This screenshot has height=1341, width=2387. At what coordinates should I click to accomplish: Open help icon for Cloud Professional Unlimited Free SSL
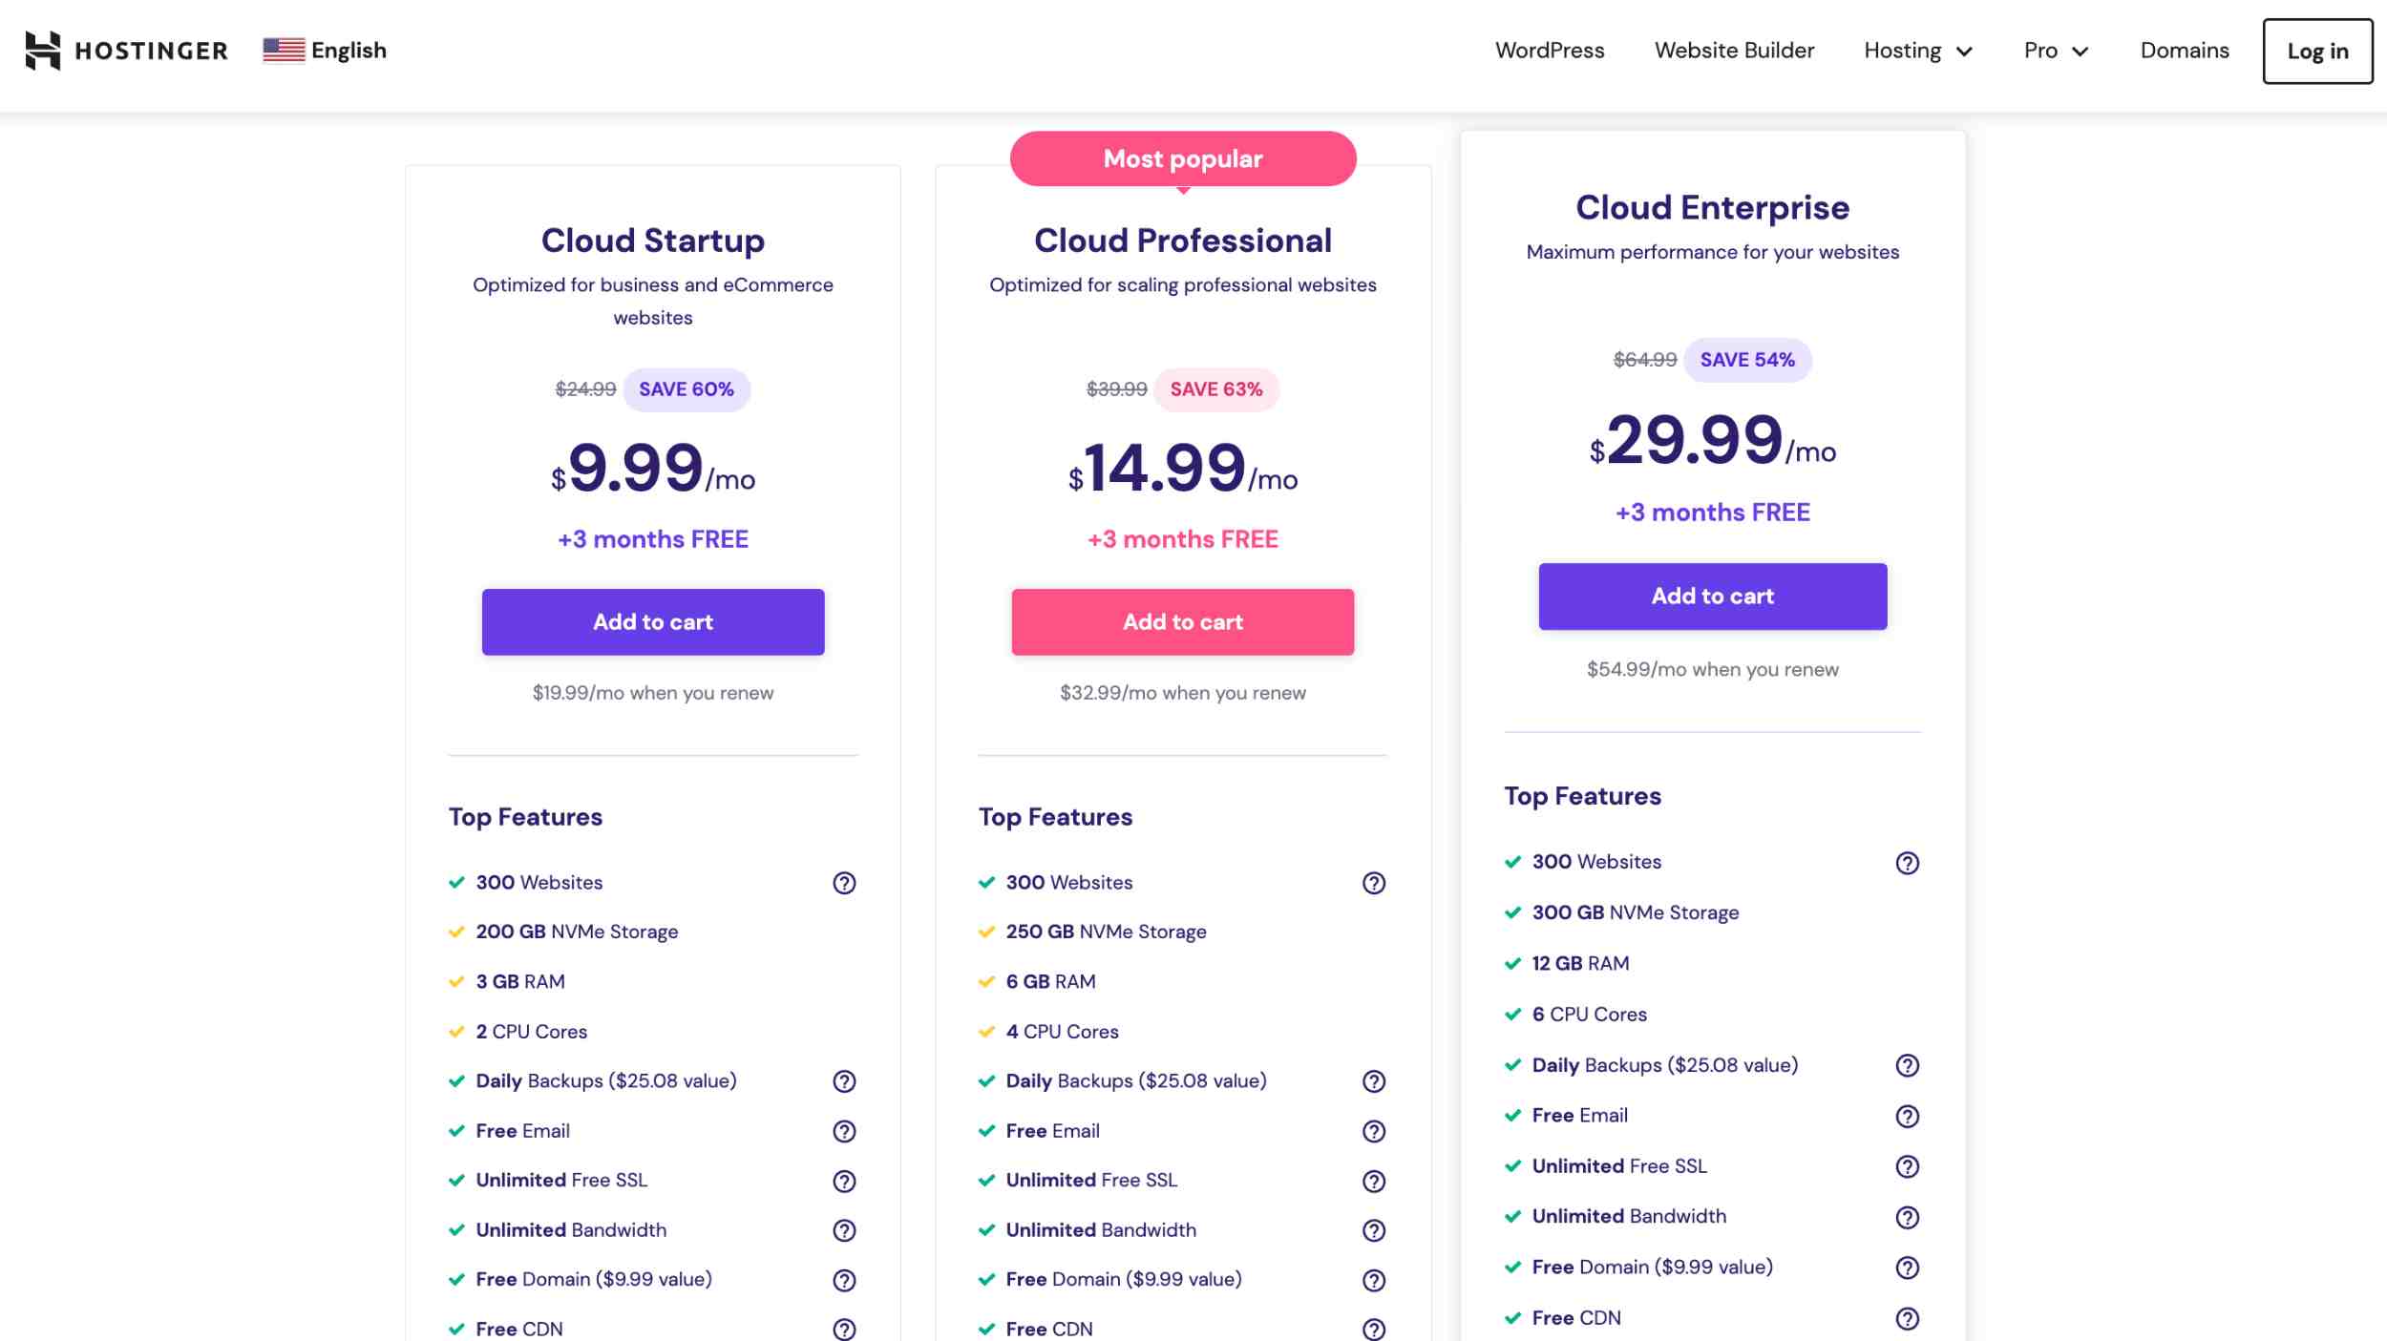(1374, 1181)
